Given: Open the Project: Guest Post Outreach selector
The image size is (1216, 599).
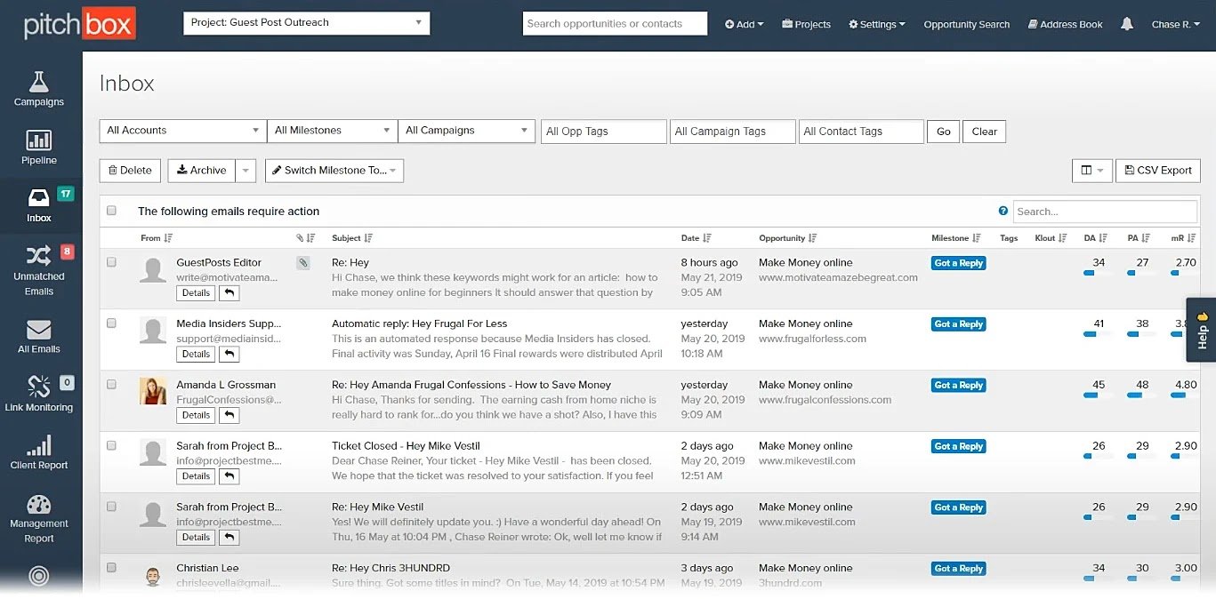Looking at the screenshot, I should pyautogui.click(x=305, y=23).
